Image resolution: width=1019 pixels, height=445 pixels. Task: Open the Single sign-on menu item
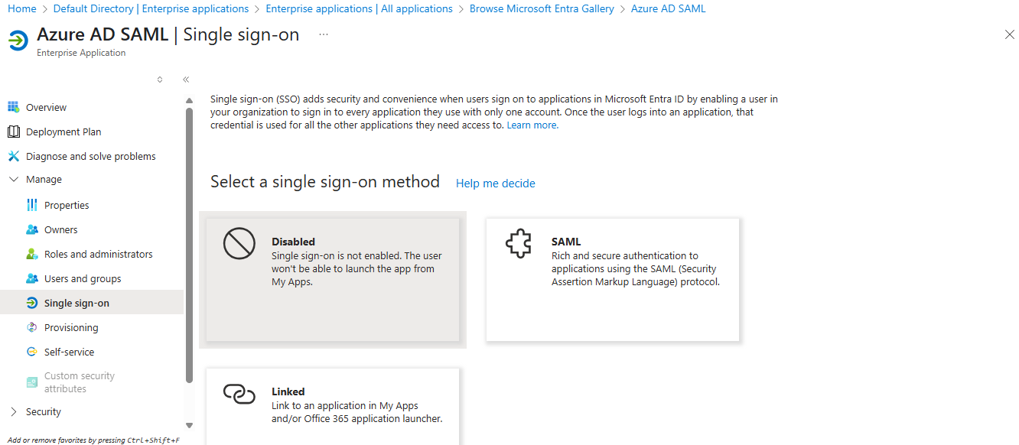click(x=77, y=303)
